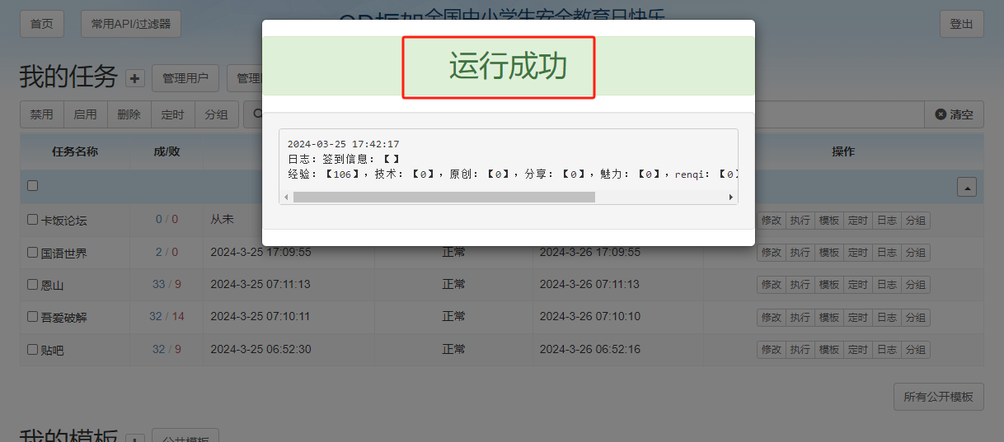
Task: Open 常用API/过滤器 in the top navigation
Action: click(131, 24)
